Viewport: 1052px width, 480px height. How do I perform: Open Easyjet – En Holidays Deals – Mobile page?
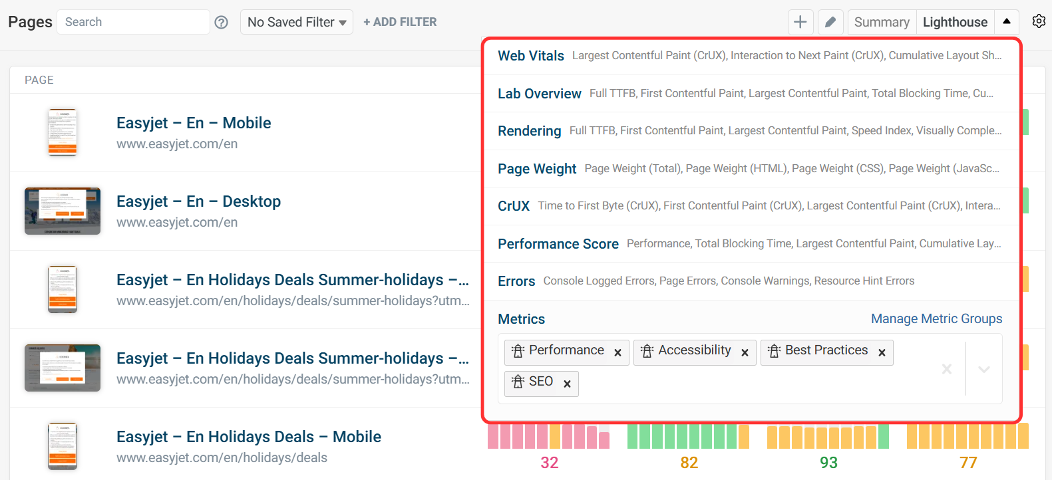[x=249, y=437]
